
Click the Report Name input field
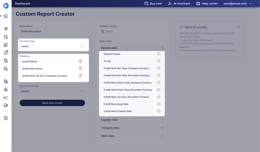(x=52, y=31)
